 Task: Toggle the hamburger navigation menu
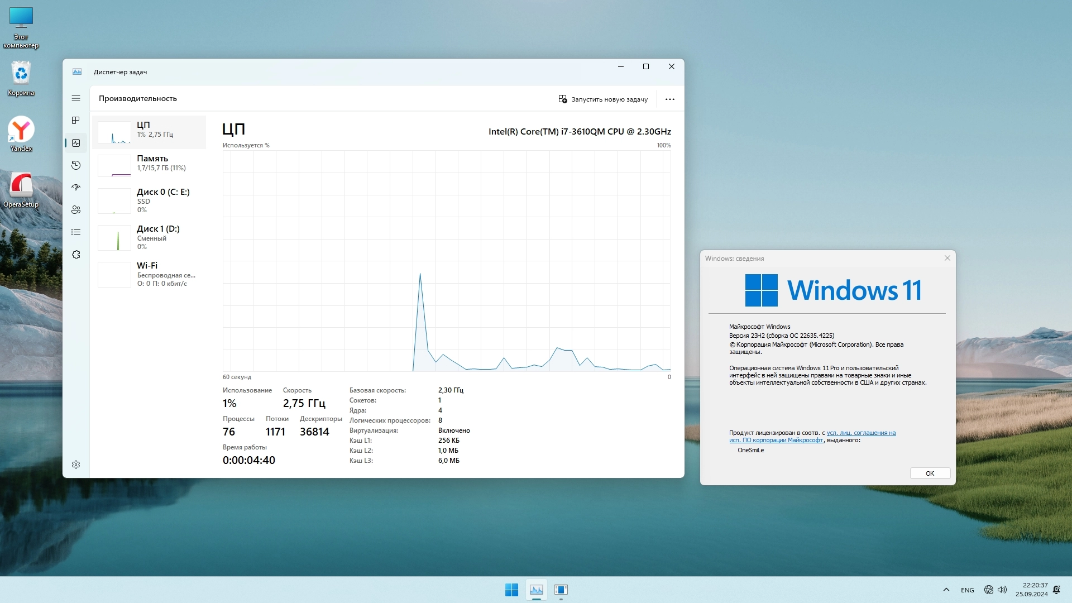[76, 98]
